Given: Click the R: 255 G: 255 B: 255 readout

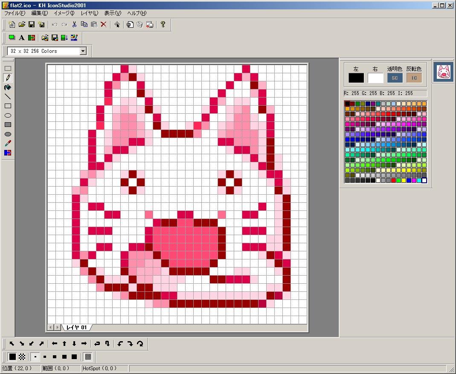Looking at the screenshot, I should tap(385, 93).
